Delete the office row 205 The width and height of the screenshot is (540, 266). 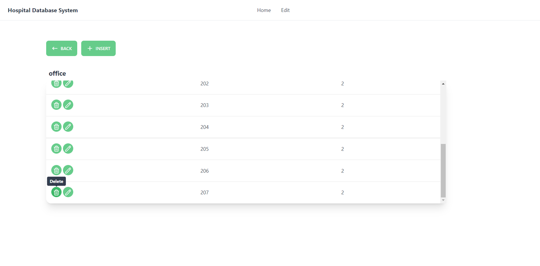(56, 149)
